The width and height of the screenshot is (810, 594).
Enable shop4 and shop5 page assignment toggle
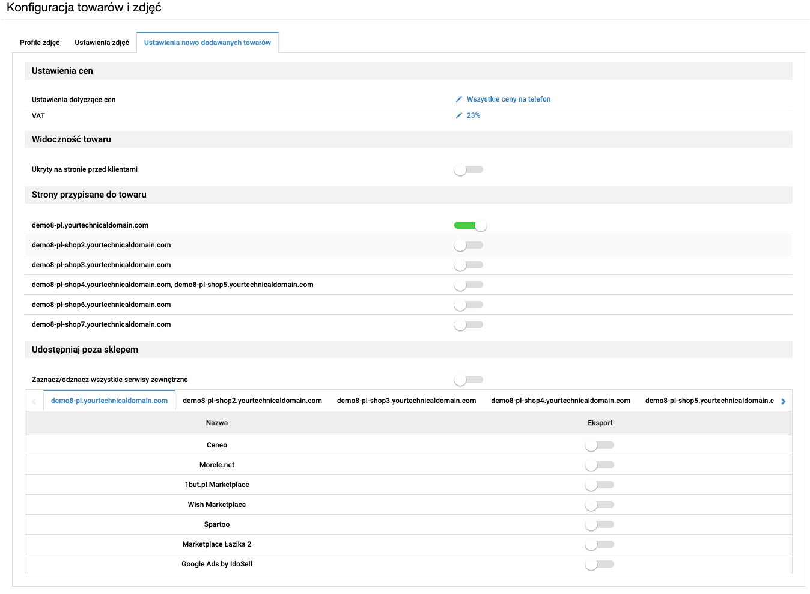(469, 285)
